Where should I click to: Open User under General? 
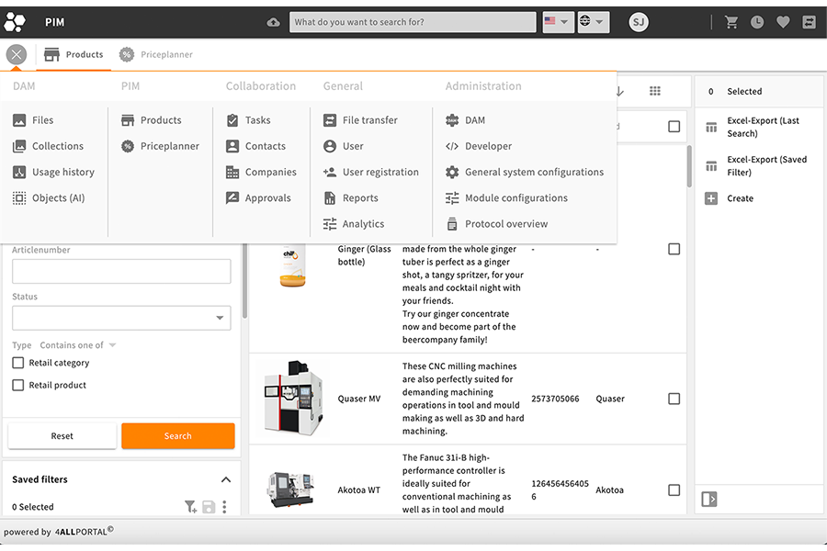(344, 146)
